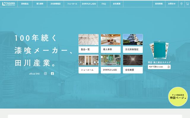The image size is (190, 118).
Task: Click the TAGAWA logo in the header
Action: 9,4
